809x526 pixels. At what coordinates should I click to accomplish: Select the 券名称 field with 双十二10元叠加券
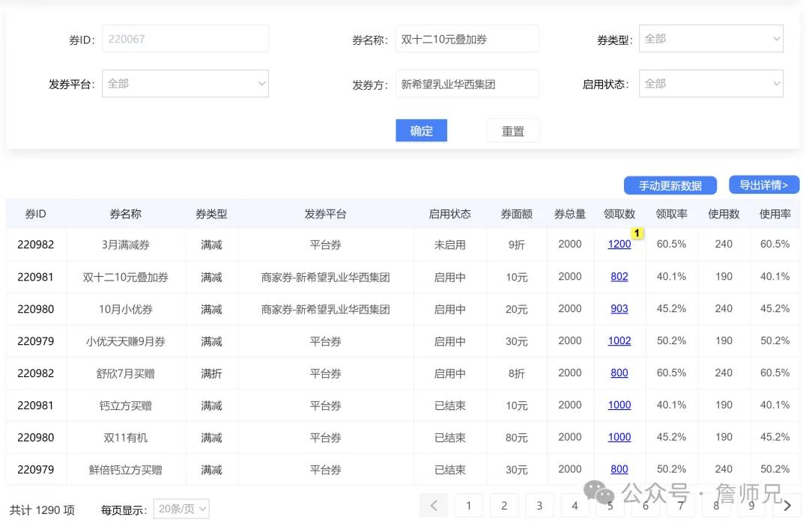(467, 38)
